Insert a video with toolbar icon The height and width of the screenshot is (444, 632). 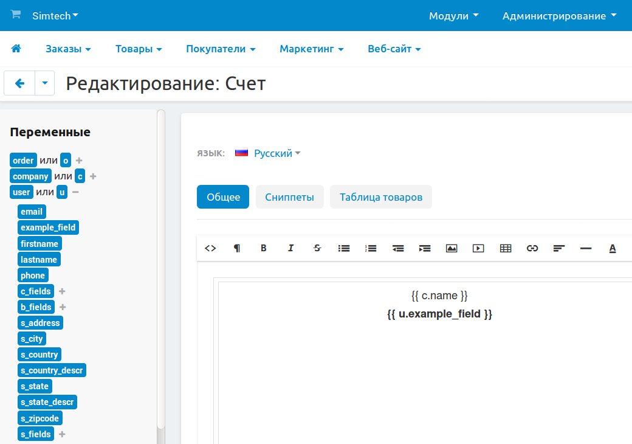[x=478, y=248]
